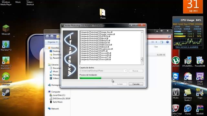
Task: Launch DTLite4402 desktop icon
Action: click(188, 62)
